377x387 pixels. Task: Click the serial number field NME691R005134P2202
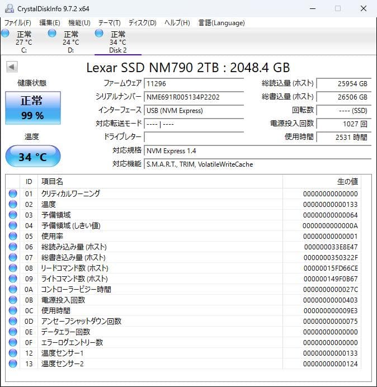[x=194, y=97]
